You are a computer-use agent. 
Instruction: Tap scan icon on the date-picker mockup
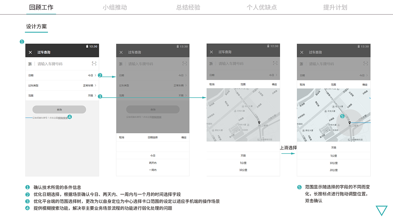185,64
